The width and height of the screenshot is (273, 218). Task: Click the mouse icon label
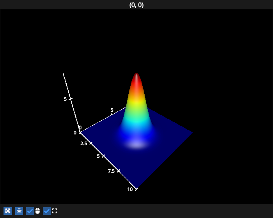37,211
